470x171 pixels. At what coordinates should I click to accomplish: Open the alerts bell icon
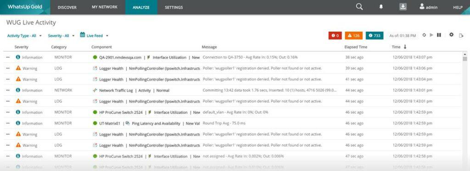[x=381, y=7]
